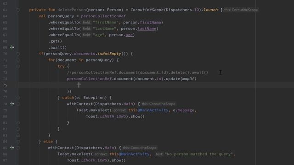Click 'CoroutineScope' constructor call on line 63
This screenshot has width=294, height=165.
pyautogui.click(x=147, y=10)
